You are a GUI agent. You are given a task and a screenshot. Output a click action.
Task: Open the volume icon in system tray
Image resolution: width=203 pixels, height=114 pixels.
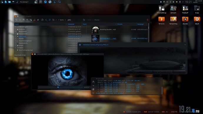(x=174, y=2)
